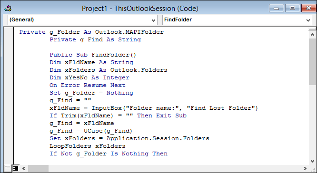Click the vertical scrollbar thumb
The image size is (317, 173).
click(x=312, y=62)
